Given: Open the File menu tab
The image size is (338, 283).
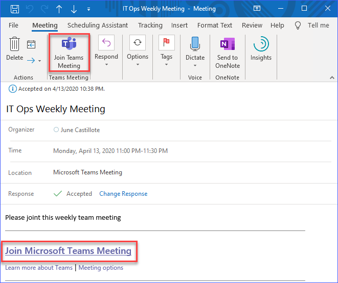Looking at the screenshot, I should [x=13, y=25].
